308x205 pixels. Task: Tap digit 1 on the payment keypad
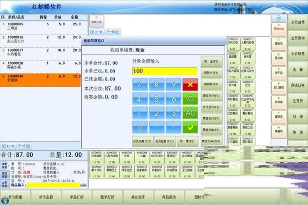click(x=140, y=113)
